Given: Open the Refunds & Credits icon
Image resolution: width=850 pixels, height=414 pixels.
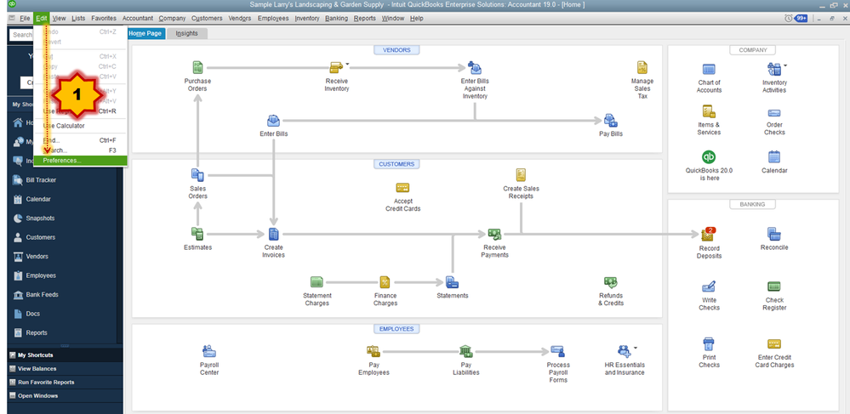Looking at the screenshot, I should [x=611, y=282].
